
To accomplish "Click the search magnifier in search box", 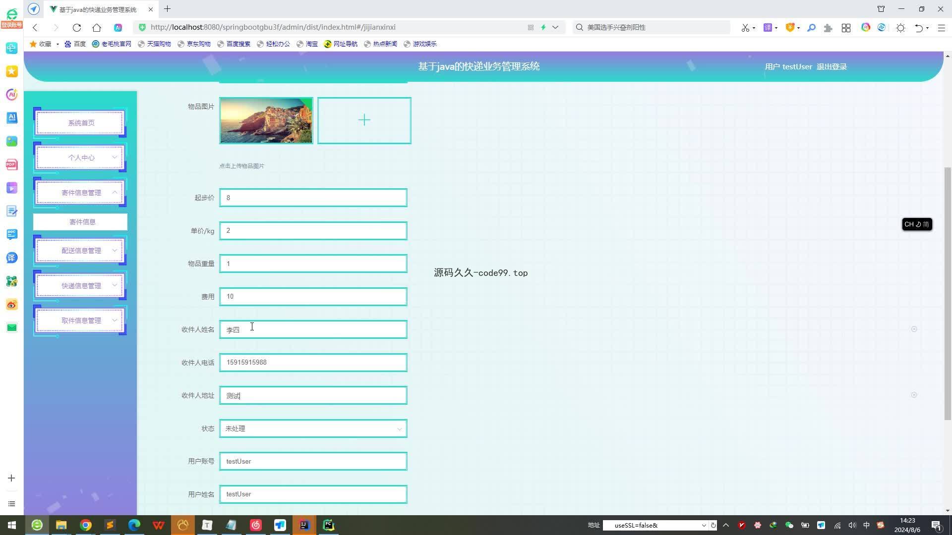I will click(579, 27).
